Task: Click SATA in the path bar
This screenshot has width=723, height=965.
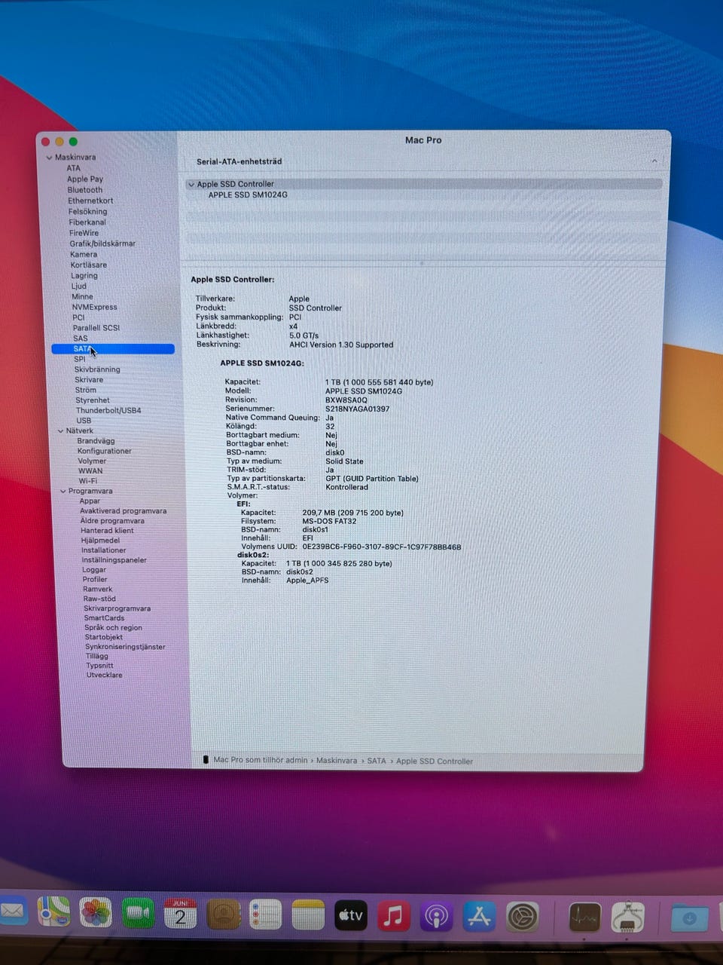Action: pos(377,761)
